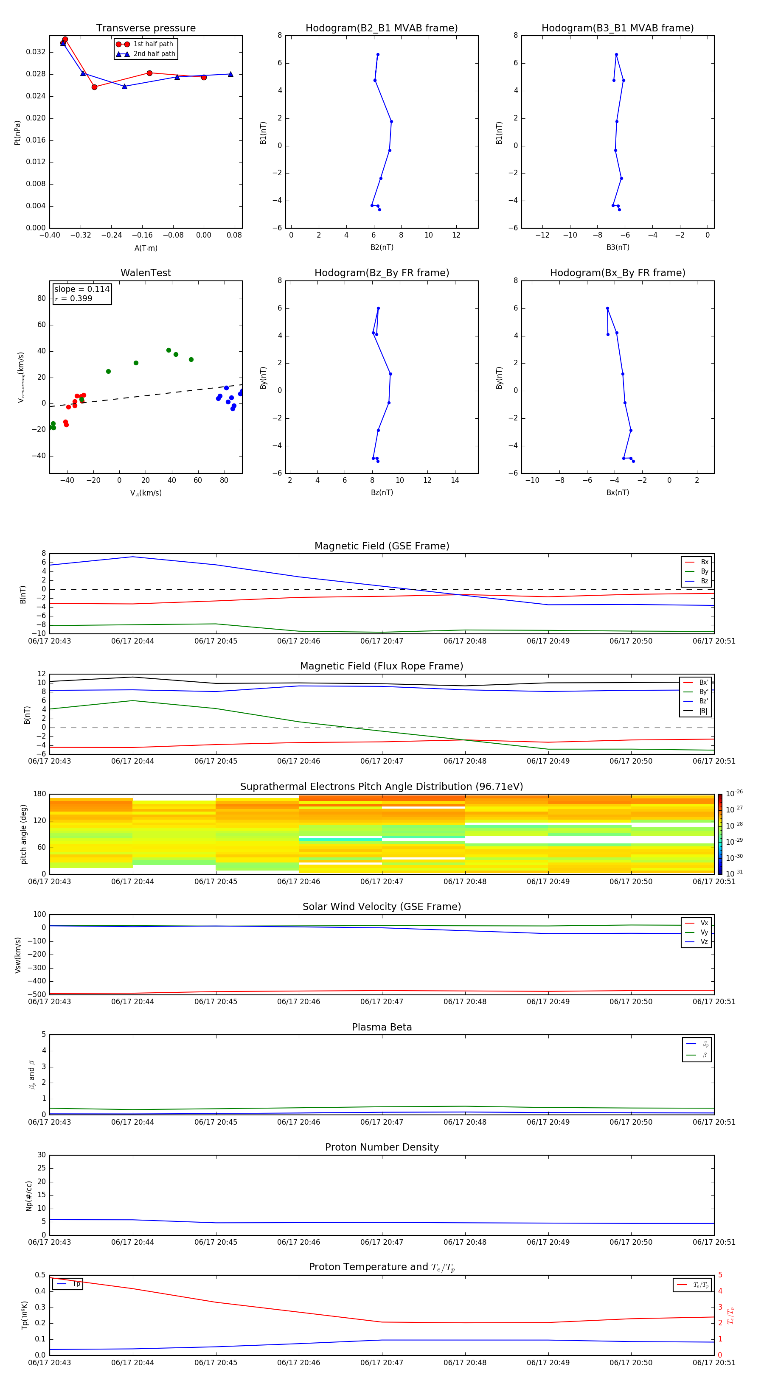Select the Vz legend entry in velocity panel
Viewport: 764px width, 1400px height.
tap(697, 942)
